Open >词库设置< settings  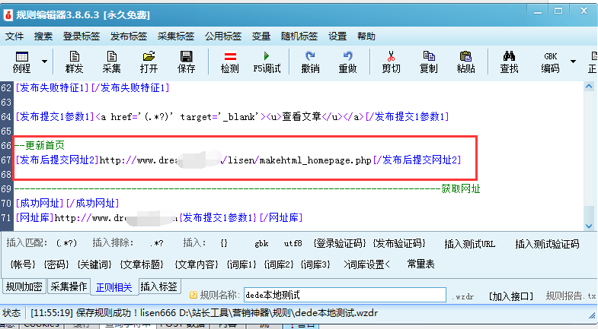click(x=366, y=264)
